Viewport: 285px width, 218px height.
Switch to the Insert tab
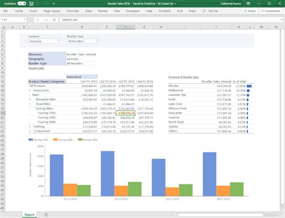click(x=33, y=11)
